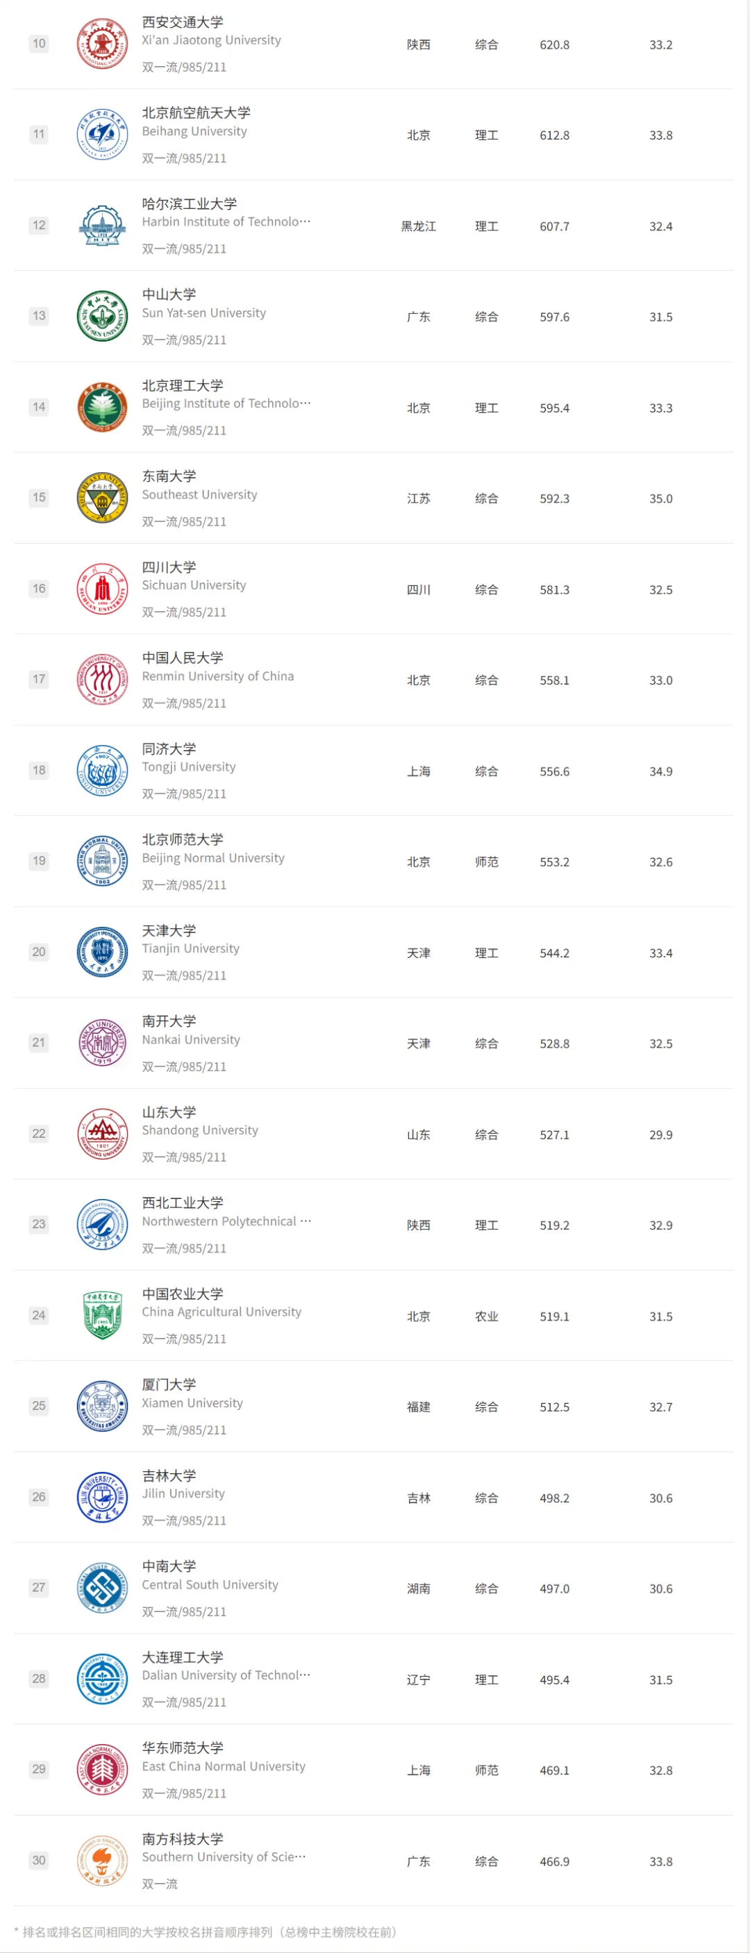Open the 北京理工大学 name link

pyautogui.click(x=183, y=385)
